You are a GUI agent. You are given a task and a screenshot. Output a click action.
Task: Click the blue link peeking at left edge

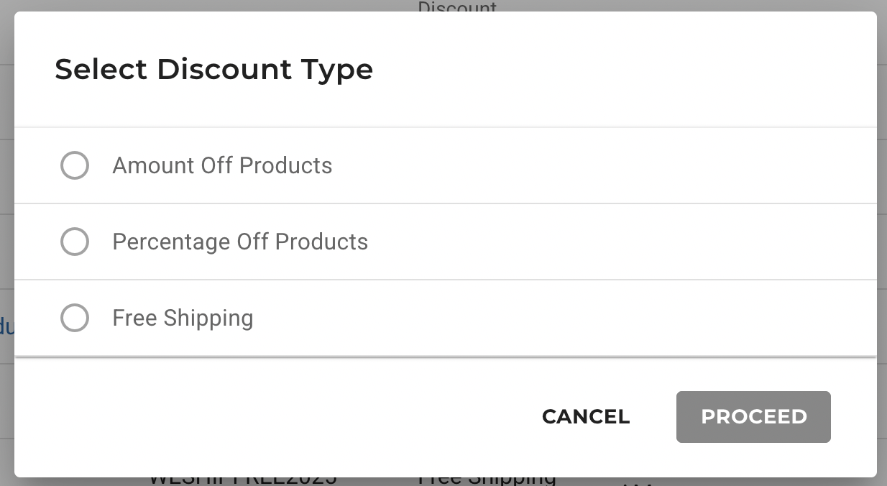(6, 327)
